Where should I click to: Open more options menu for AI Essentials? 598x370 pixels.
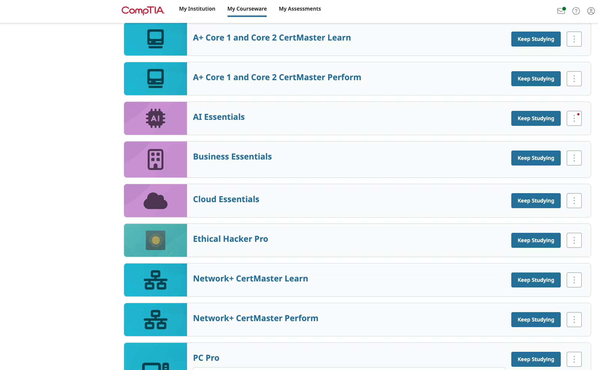coord(574,118)
